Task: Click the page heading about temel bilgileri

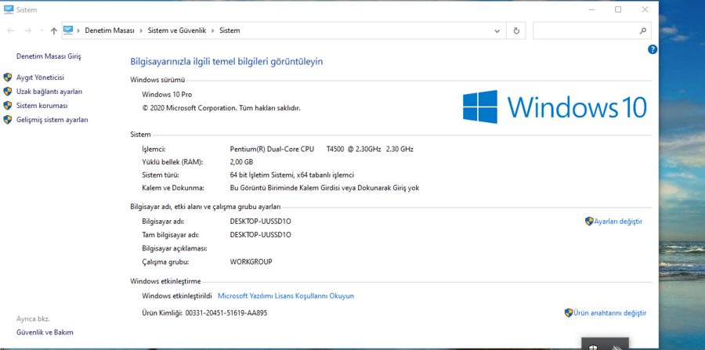Action: tap(226, 62)
